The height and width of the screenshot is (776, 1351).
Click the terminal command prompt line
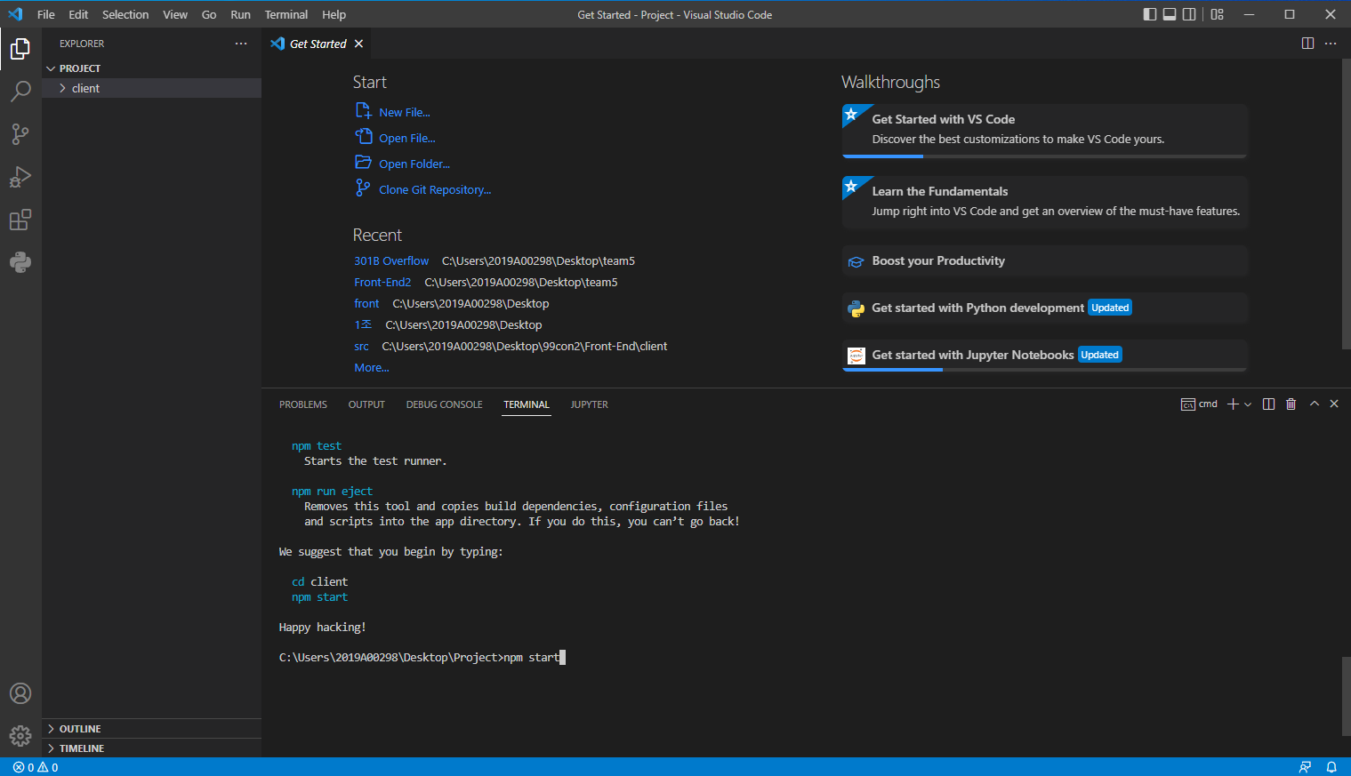click(422, 658)
